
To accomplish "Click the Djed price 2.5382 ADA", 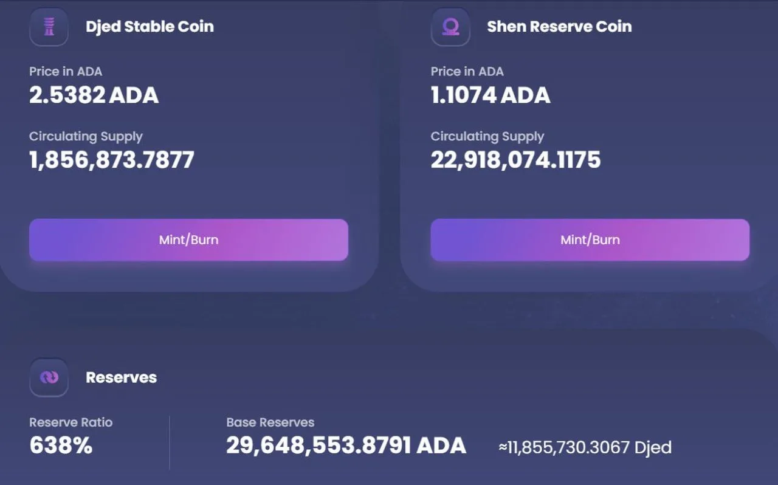I will 94,95.
